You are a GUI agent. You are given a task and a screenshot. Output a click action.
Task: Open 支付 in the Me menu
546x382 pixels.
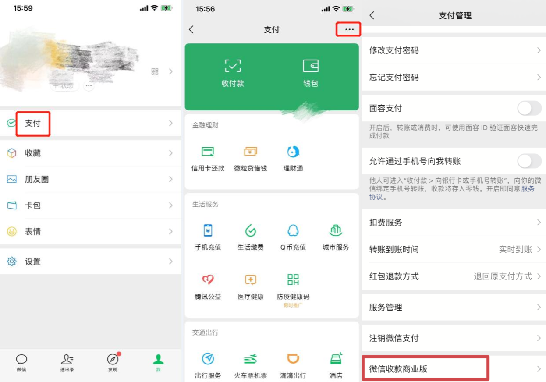click(33, 124)
